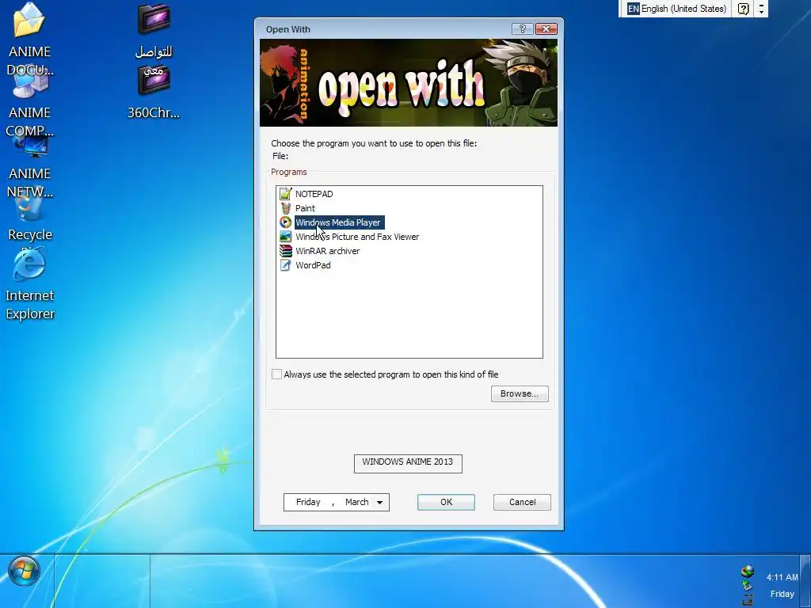Launch Internet Explorer from the desktop
Screen dimensions: 811x608
click(x=29, y=264)
